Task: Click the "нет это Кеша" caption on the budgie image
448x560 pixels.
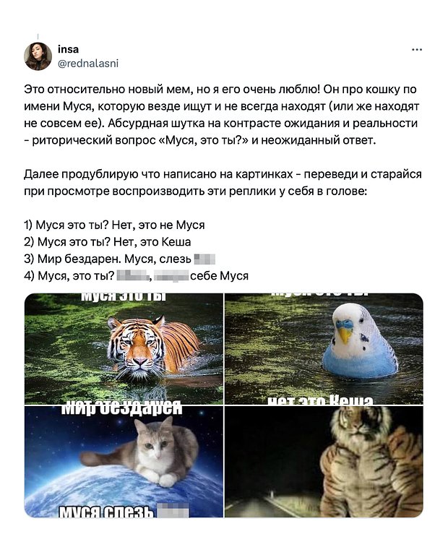Action: coord(320,400)
